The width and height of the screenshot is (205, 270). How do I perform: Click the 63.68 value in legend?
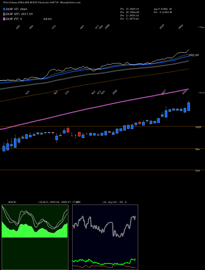pyautogui.click(x=48, y=19)
